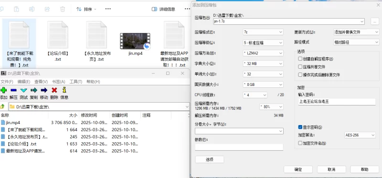Open the path mode (路径模式) dropdown
This screenshot has width=382, height=178.
(x=356, y=42)
